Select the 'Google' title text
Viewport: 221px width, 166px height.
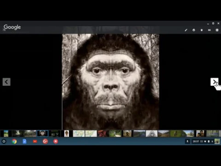coord(12,27)
